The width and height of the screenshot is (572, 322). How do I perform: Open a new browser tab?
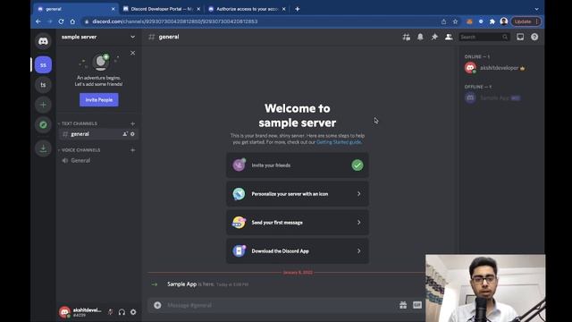click(x=298, y=9)
